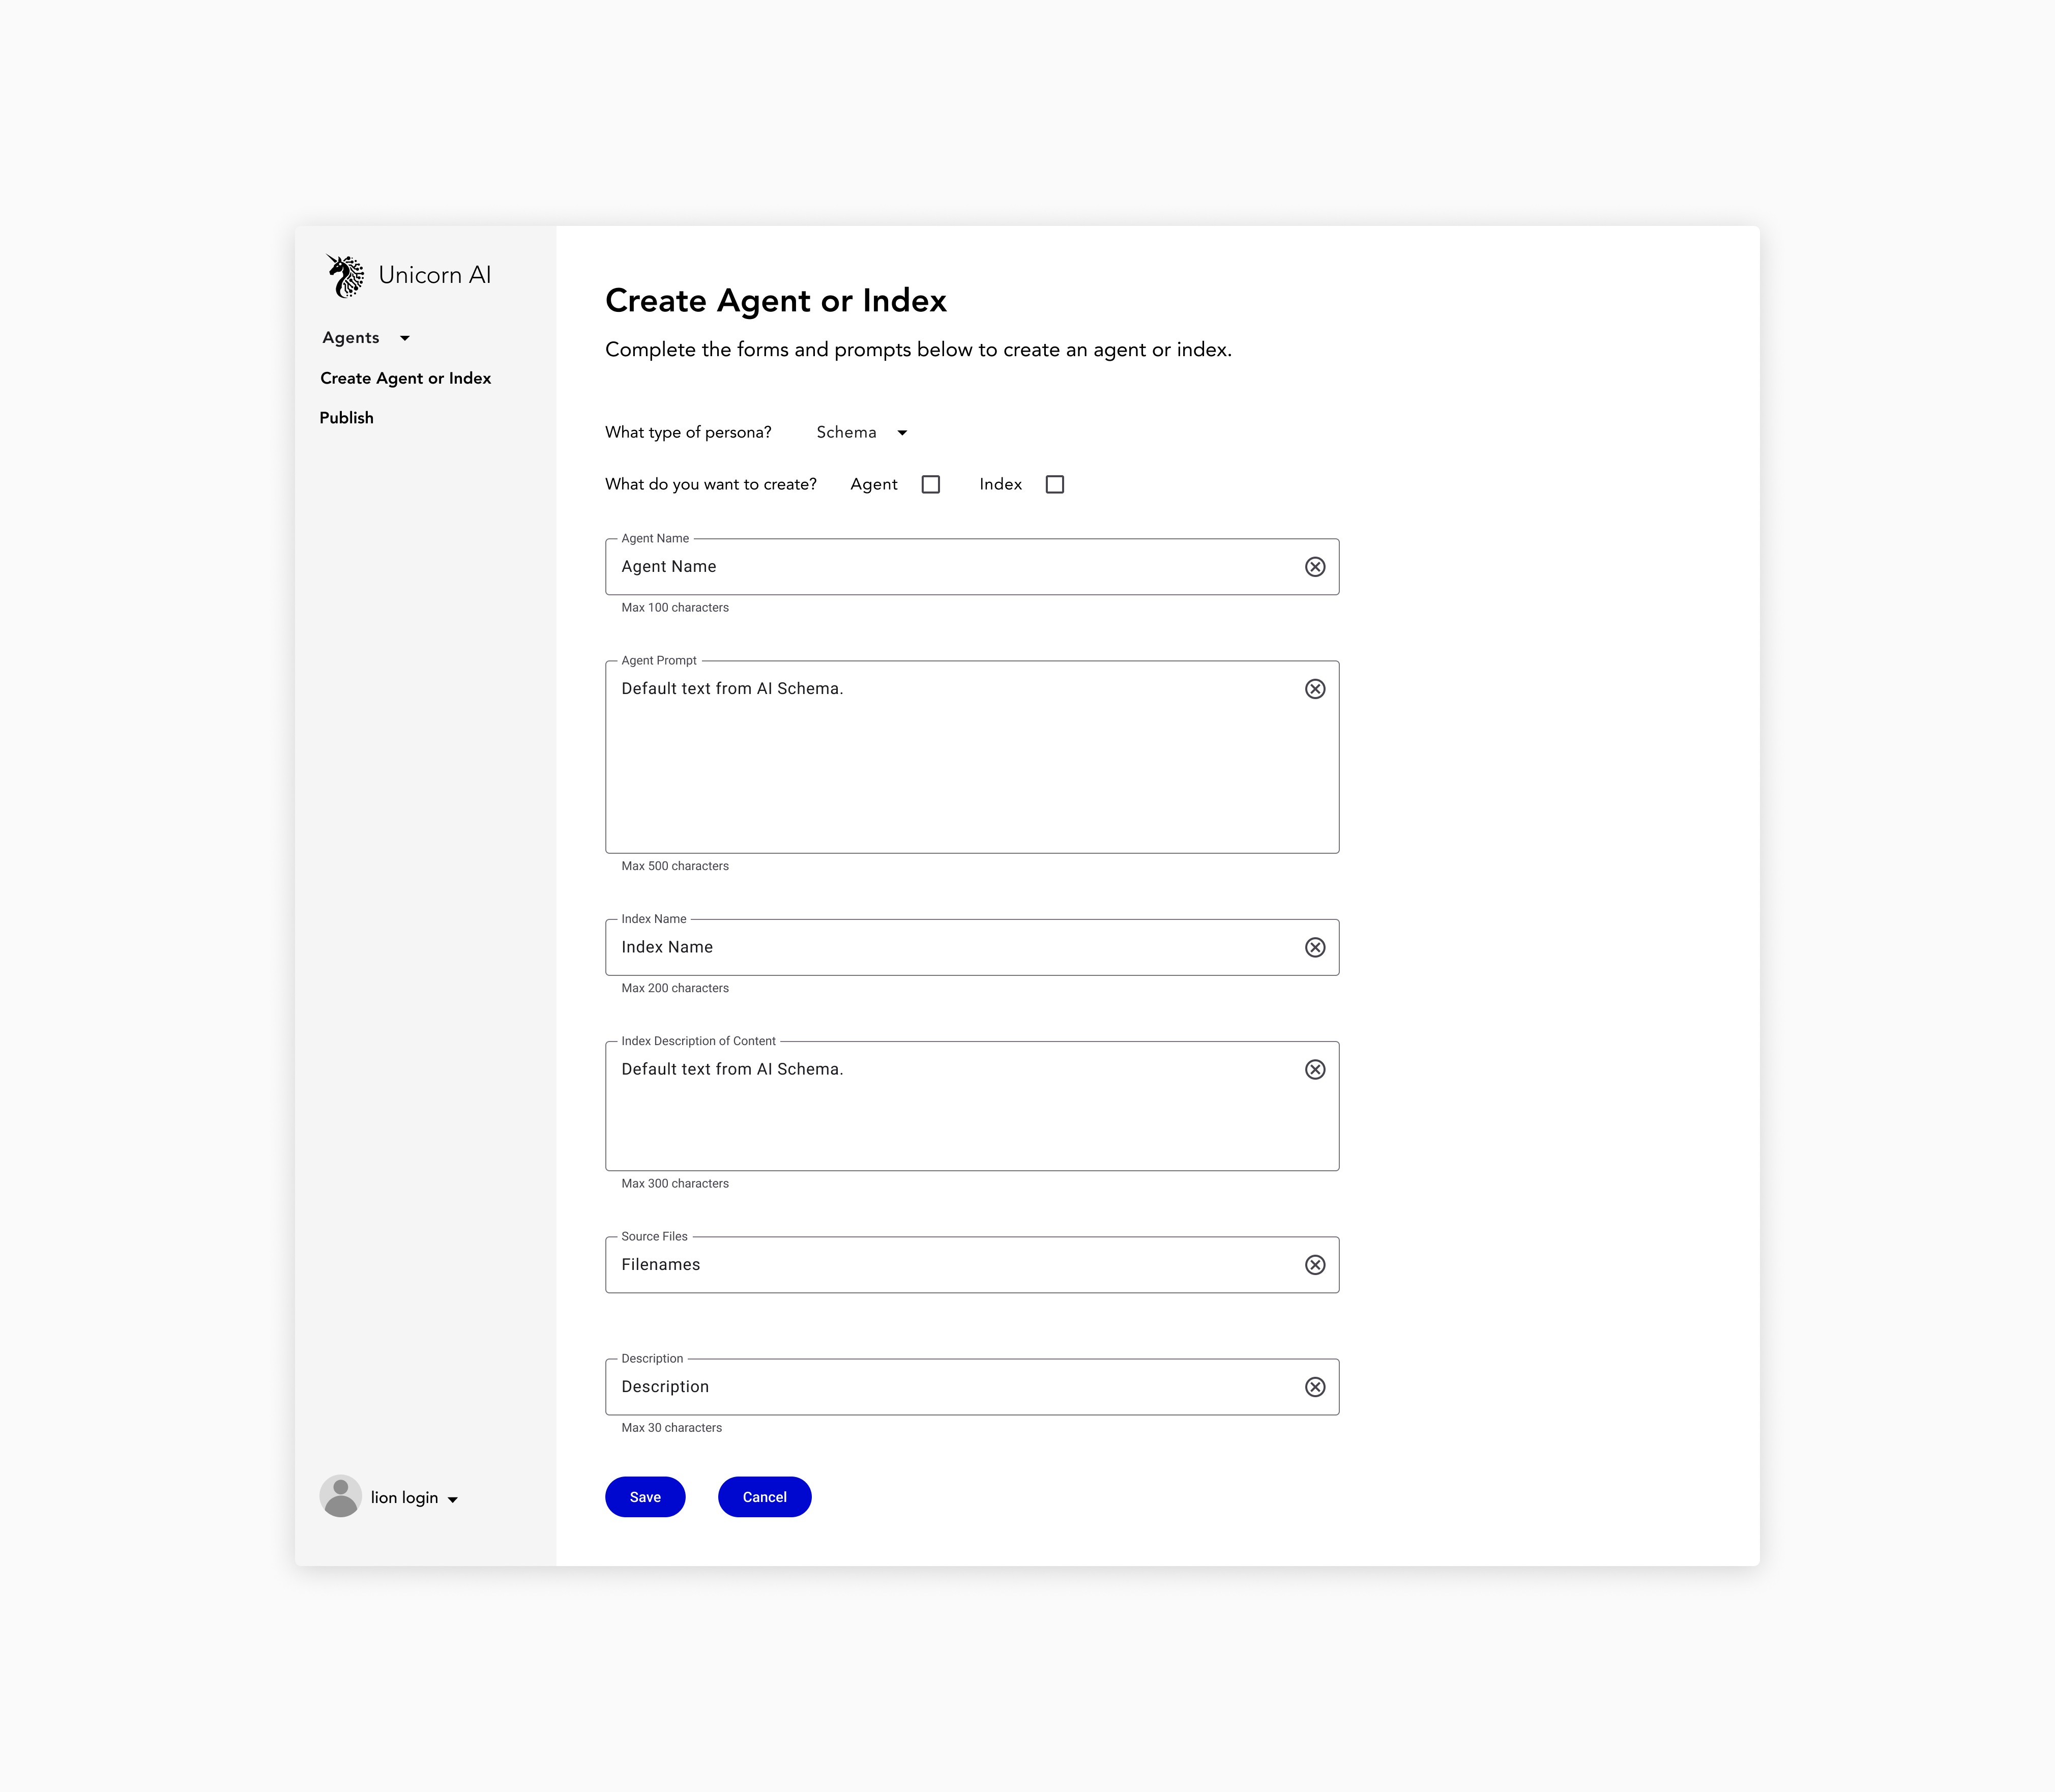Clear the Index Name field
The width and height of the screenshot is (2055, 1792).
click(1314, 947)
